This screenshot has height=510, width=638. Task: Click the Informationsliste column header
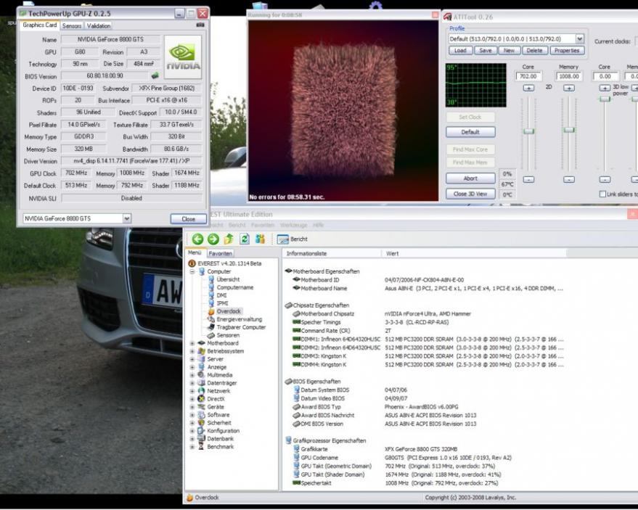pyautogui.click(x=331, y=254)
